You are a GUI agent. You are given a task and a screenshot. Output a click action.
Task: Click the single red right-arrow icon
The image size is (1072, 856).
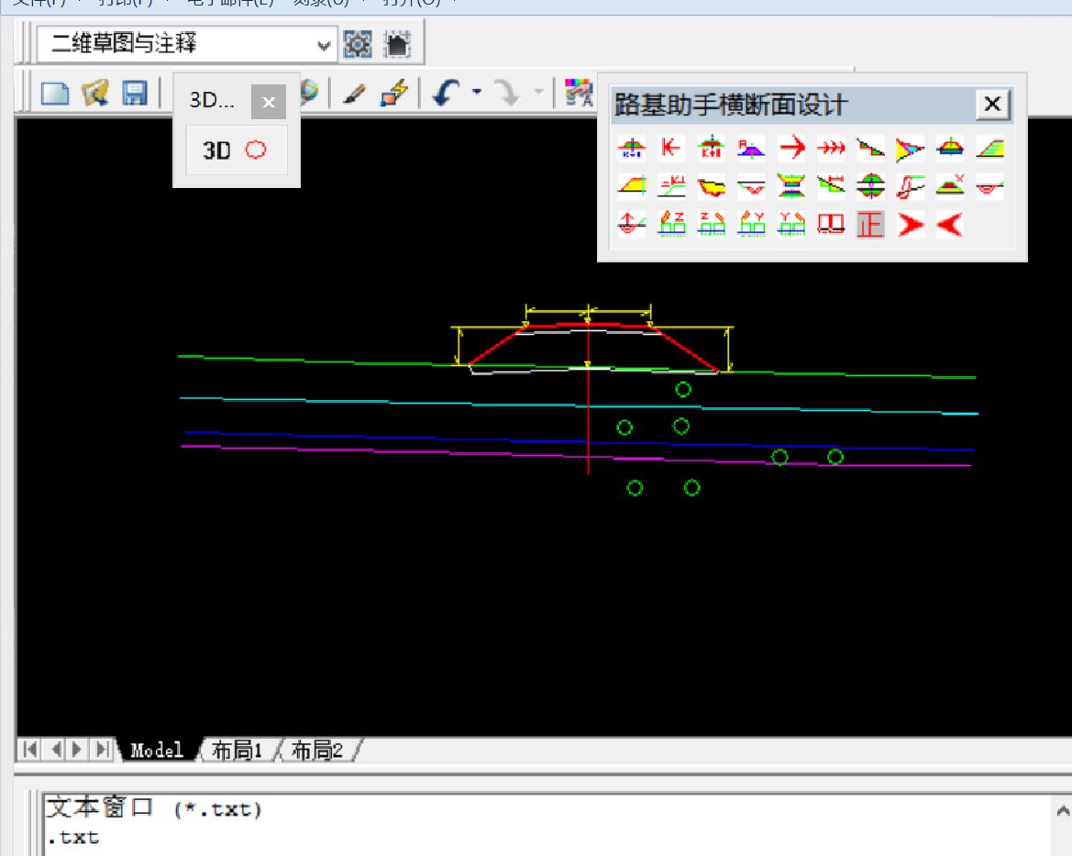coord(790,148)
